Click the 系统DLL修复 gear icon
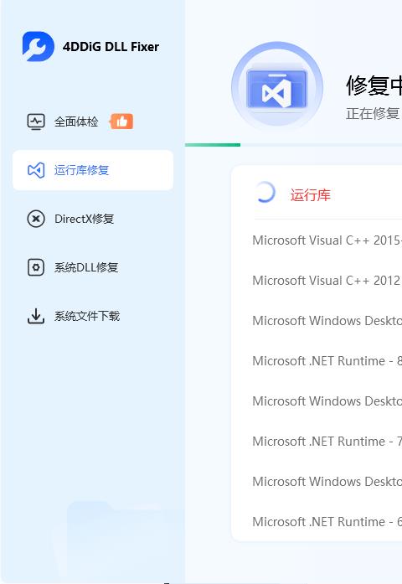Viewport: 402px width, 584px height. coord(36,267)
